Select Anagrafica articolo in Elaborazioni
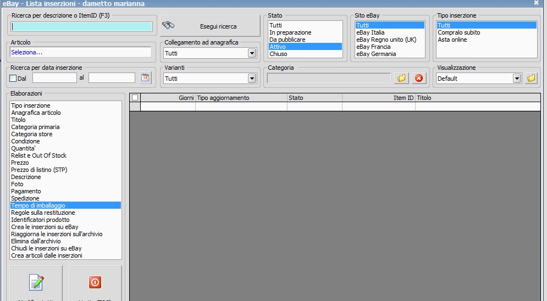 [65, 113]
